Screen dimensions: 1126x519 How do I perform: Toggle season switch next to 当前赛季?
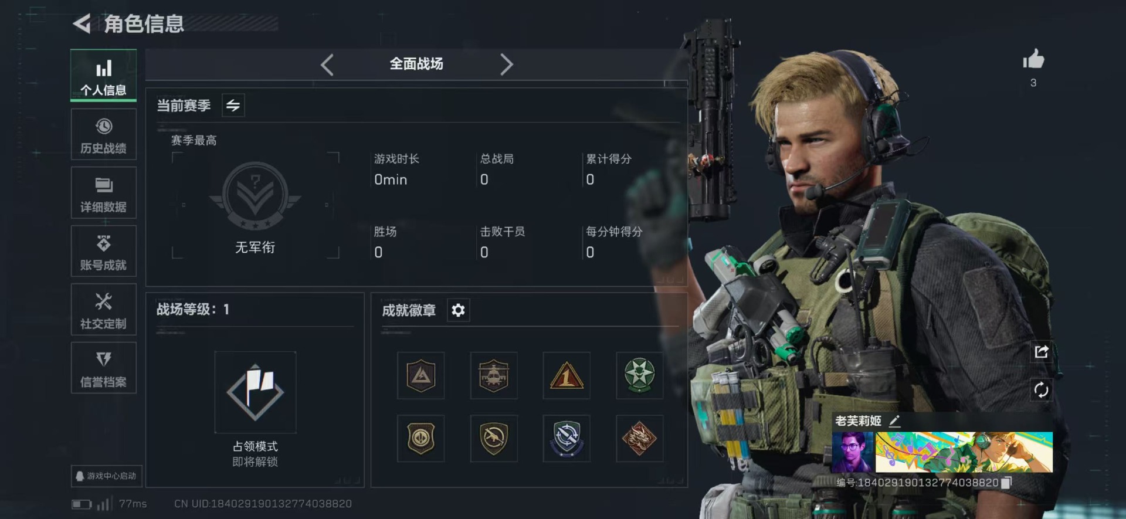click(x=233, y=106)
